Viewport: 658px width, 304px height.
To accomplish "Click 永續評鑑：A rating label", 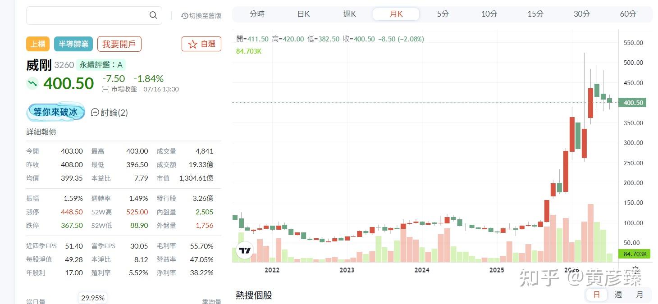I will 101,65.
